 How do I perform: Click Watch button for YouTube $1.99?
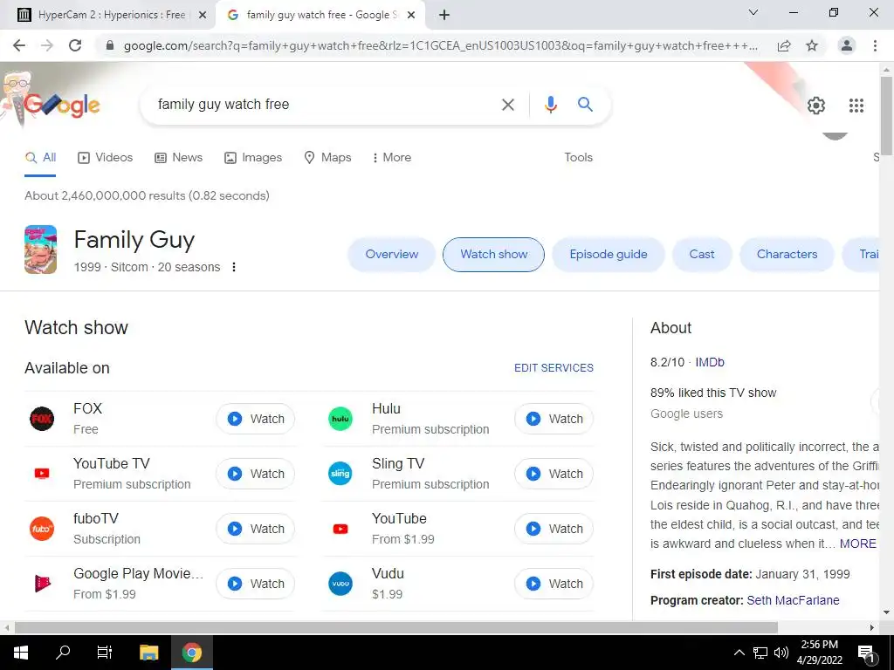tap(554, 529)
